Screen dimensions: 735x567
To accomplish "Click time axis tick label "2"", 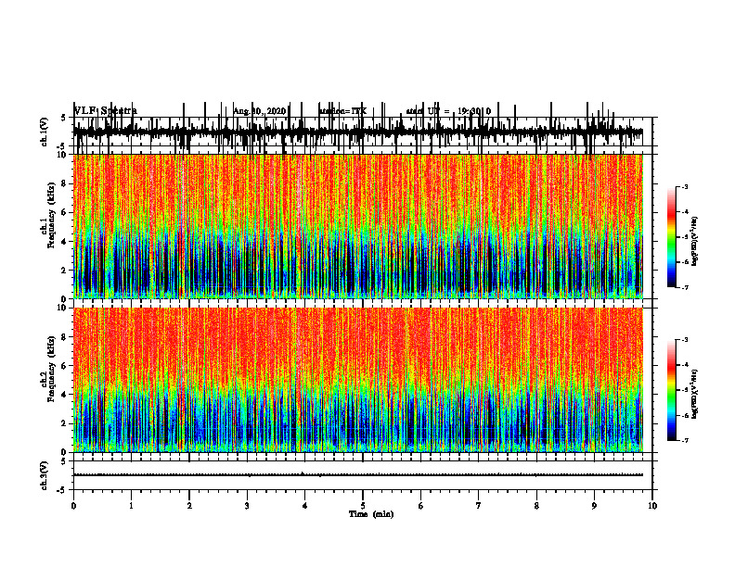I will 189,506.
